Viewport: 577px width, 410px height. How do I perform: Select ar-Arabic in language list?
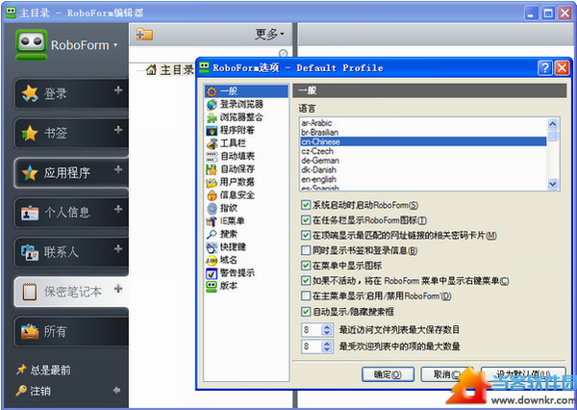click(423, 122)
